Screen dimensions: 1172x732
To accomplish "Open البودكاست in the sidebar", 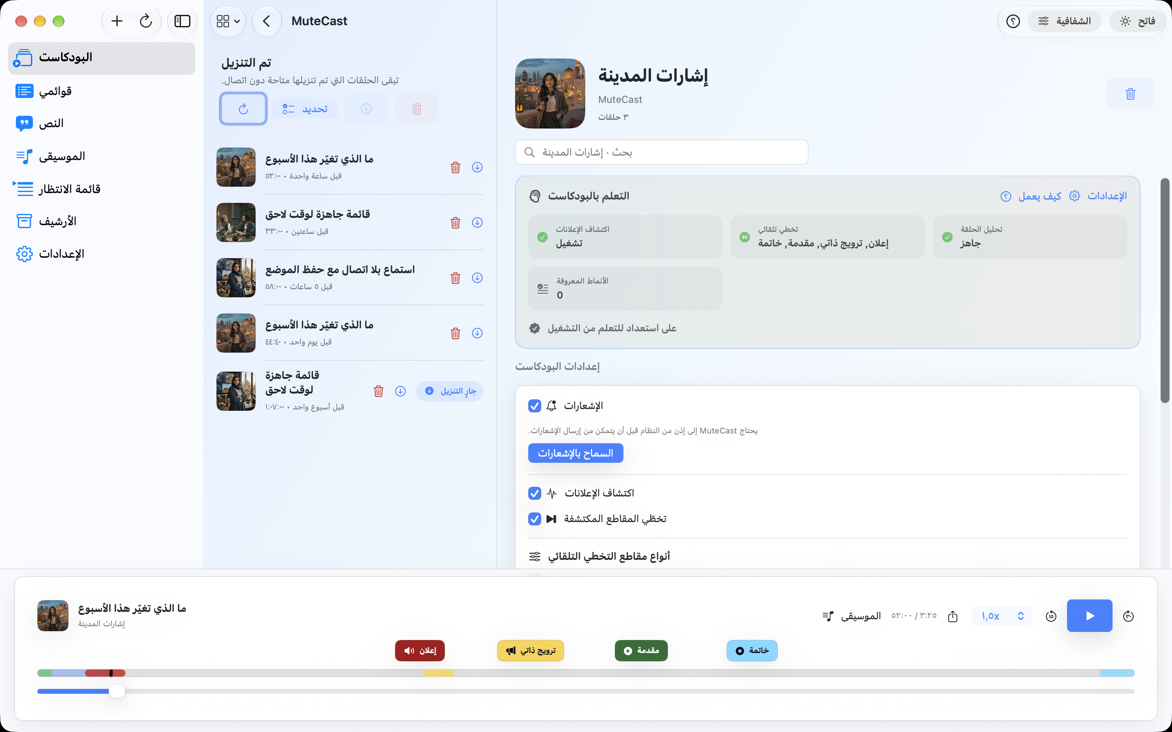I will (x=102, y=58).
